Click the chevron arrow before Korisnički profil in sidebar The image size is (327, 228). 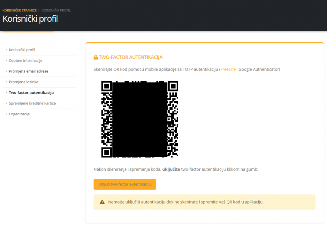click(x=6, y=50)
